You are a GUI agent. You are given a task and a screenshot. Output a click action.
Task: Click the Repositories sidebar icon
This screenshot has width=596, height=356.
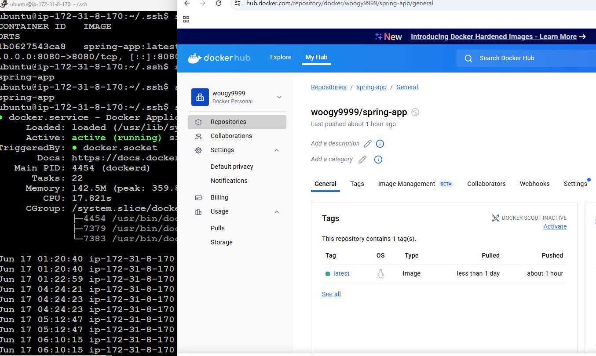pyautogui.click(x=198, y=122)
